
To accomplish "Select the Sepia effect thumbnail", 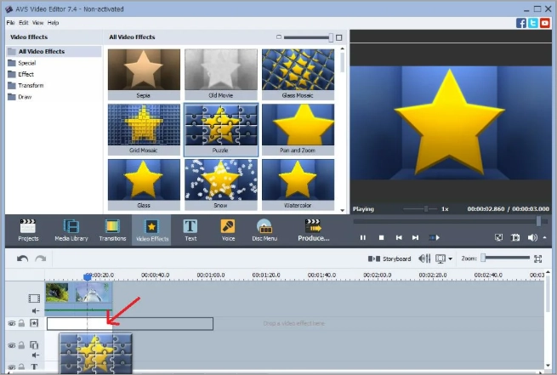I will click(x=144, y=74).
